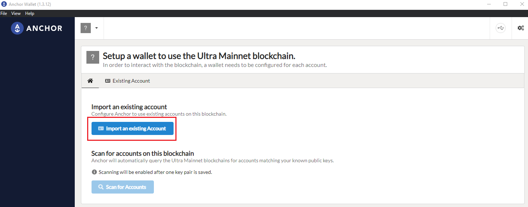Image resolution: width=528 pixels, height=207 pixels.
Task: Switch to the Home tab
Action: [x=90, y=81]
